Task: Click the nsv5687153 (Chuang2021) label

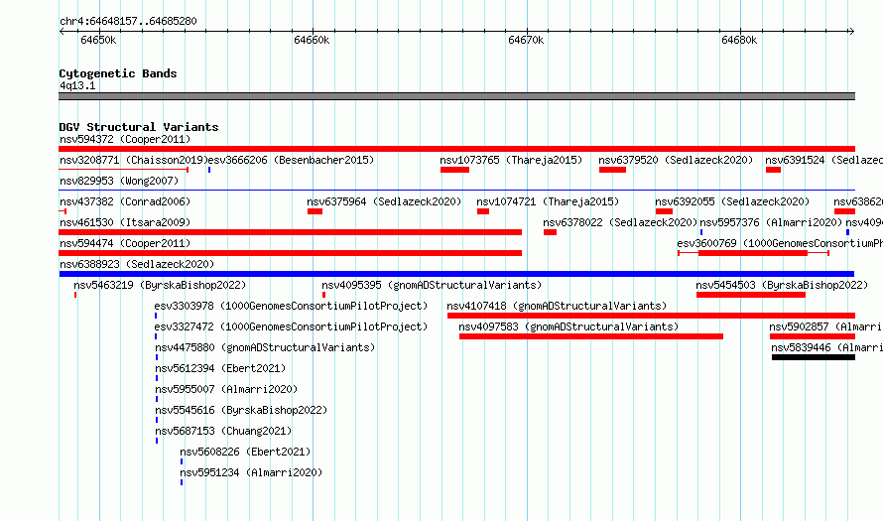Action: click(223, 431)
